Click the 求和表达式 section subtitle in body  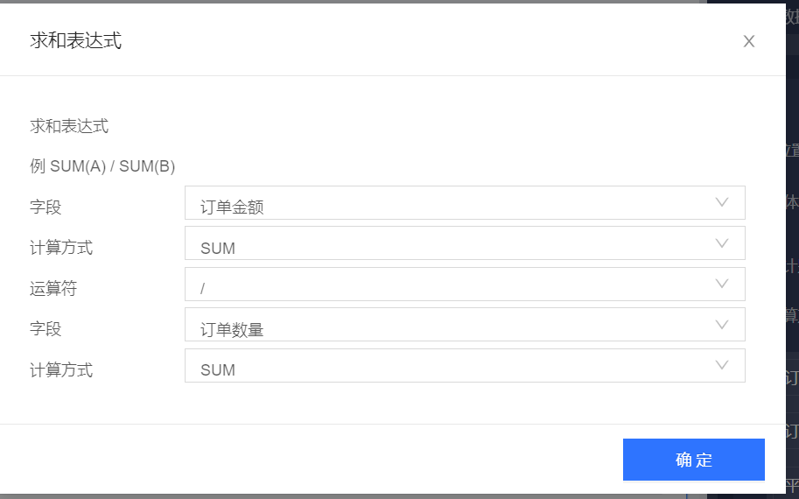click(69, 126)
